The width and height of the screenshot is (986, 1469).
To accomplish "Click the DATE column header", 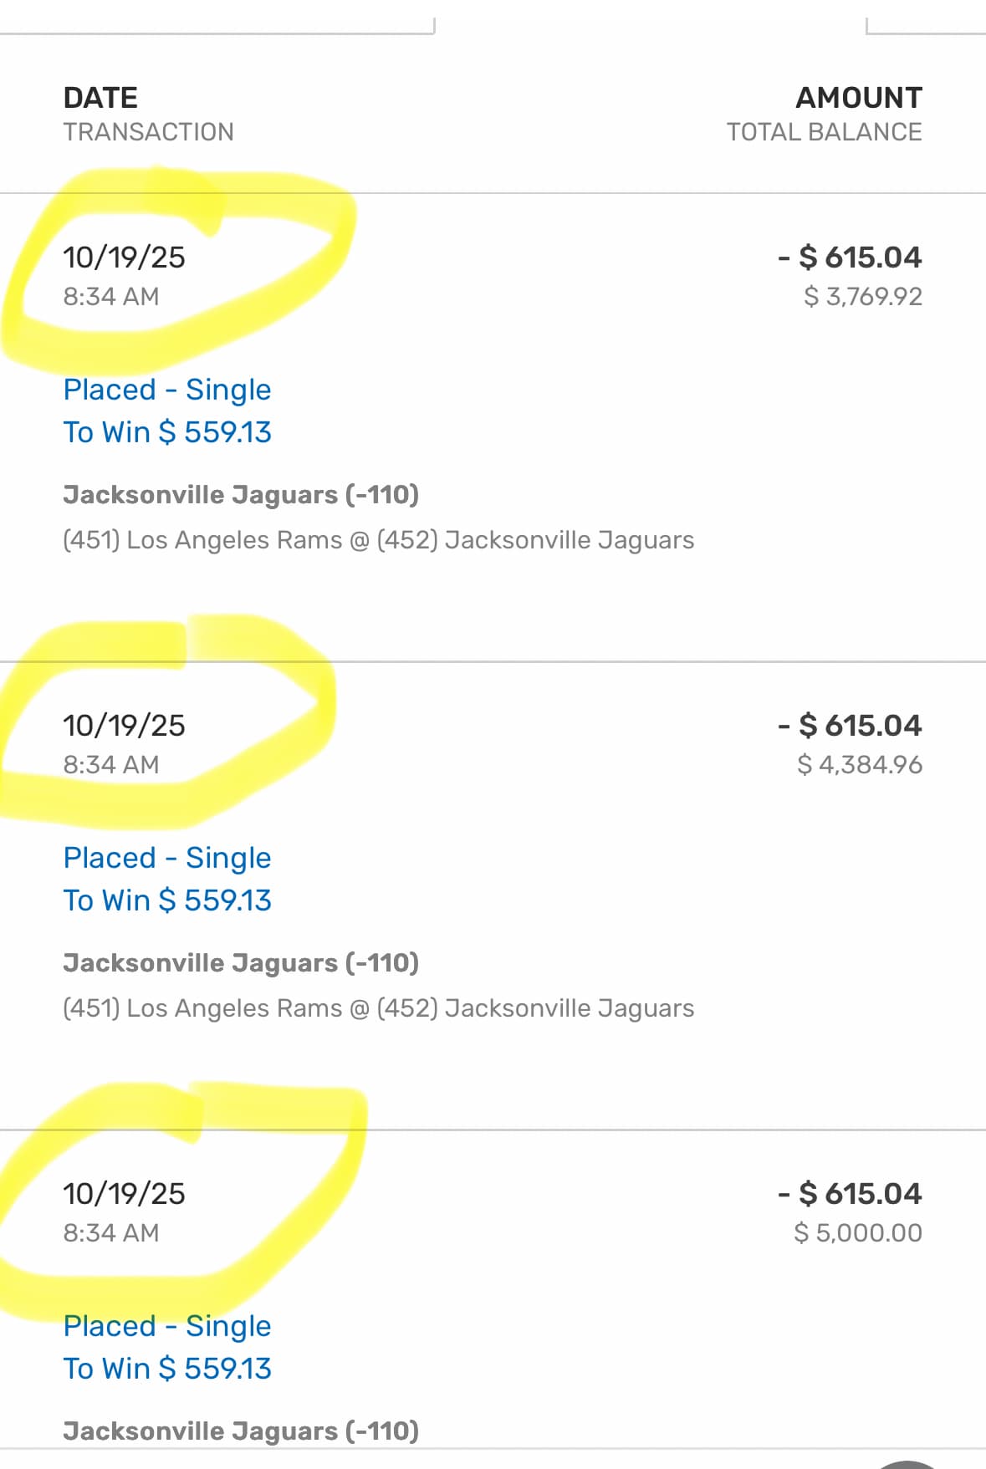I will [100, 98].
